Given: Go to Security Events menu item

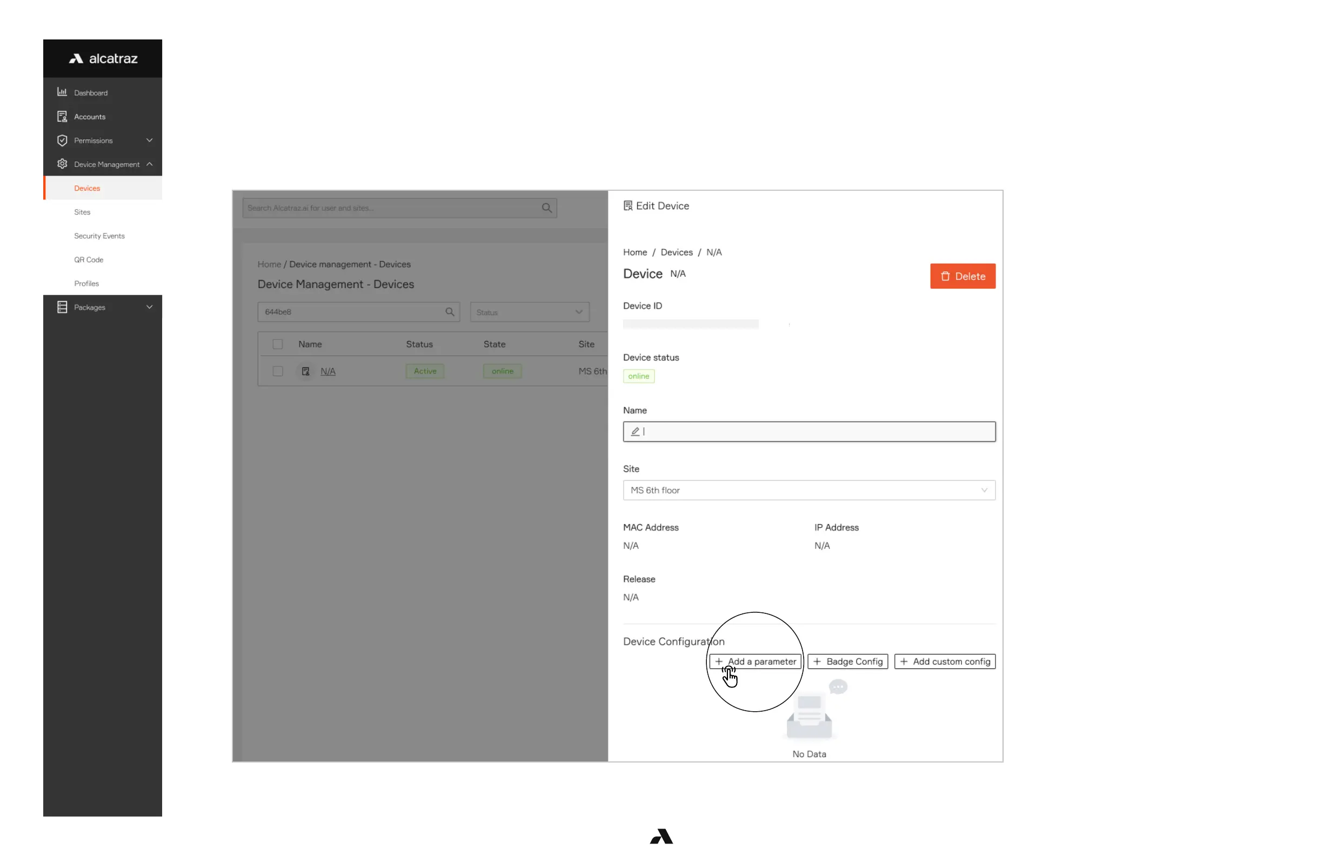Looking at the screenshot, I should [x=99, y=236].
